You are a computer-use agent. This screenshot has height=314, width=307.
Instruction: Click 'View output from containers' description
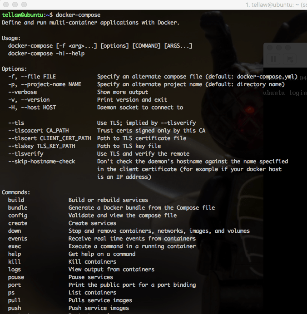[x=111, y=270]
